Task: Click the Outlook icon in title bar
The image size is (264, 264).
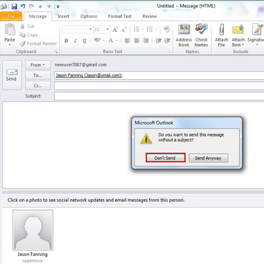Action: [x=4, y=6]
